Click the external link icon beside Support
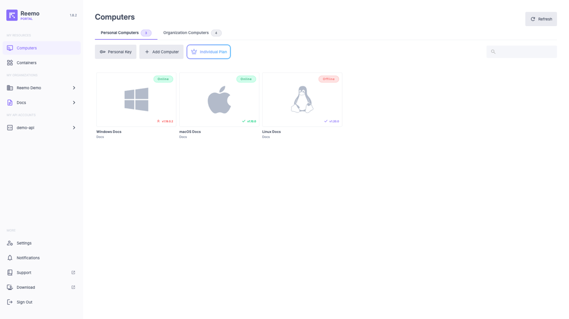 point(73,272)
